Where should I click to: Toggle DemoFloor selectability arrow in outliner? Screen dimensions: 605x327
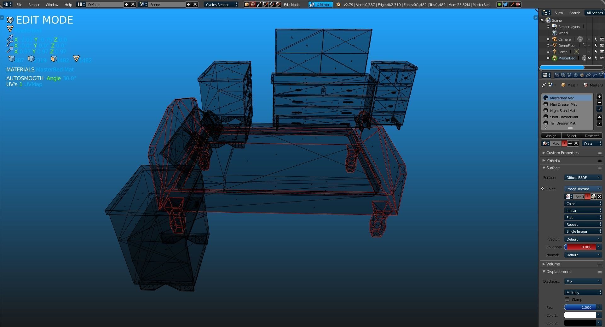pos(596,46)
